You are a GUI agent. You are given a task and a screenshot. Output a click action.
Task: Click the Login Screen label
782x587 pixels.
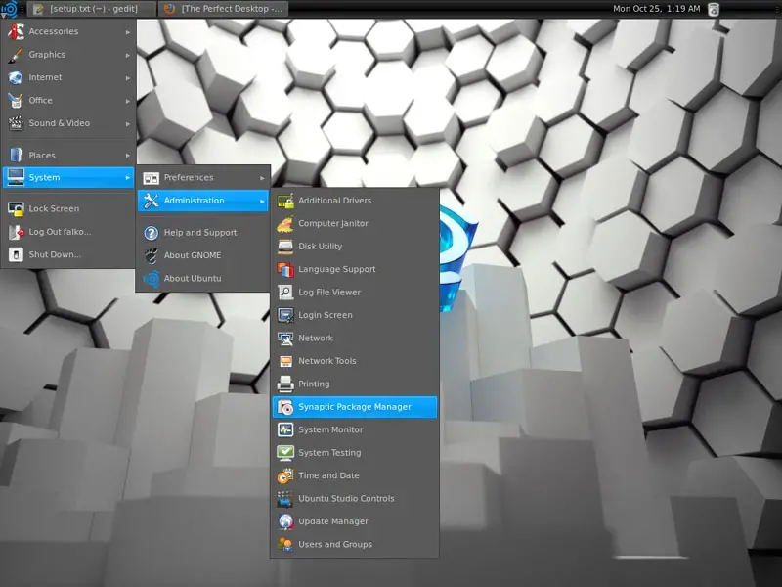(326, 315)
